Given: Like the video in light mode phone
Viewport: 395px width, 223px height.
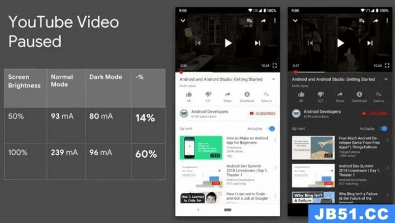Looking at the screenshot, I should tap(189, 95).
